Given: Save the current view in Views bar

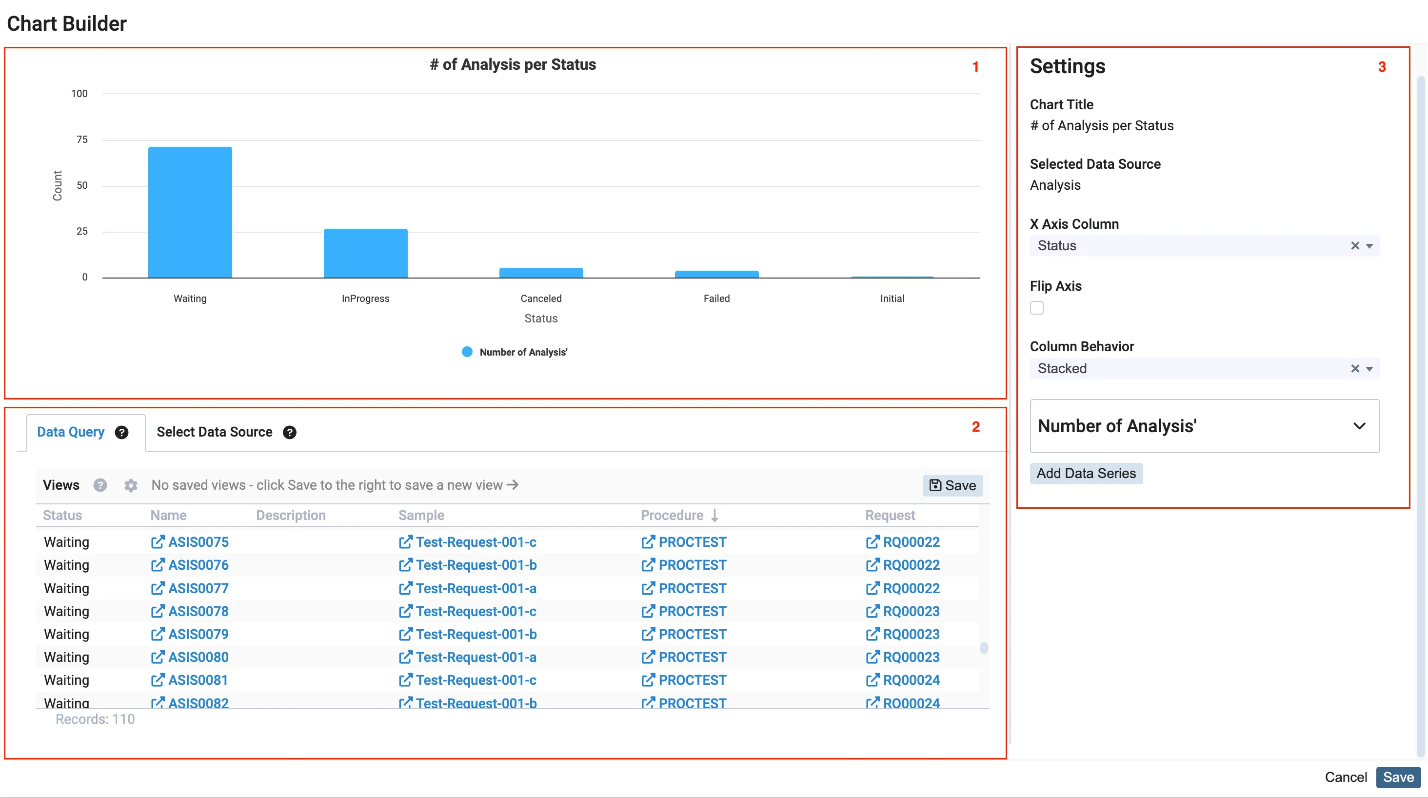Looking at the screenshot, I should [952, 485].
